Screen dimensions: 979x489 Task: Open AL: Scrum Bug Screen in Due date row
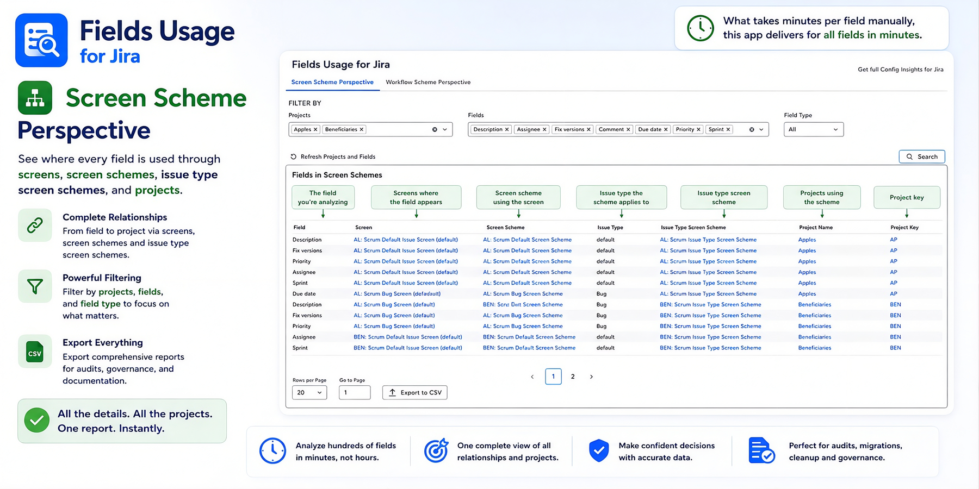click(x=397, y=293)
